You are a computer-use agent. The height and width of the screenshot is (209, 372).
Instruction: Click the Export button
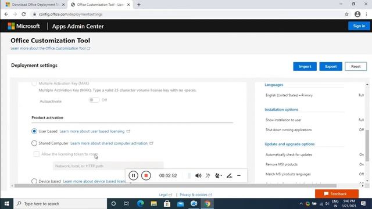[x=331, y=67]
